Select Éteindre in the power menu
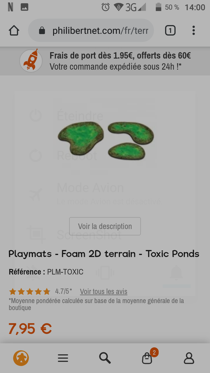This screenshot has width=210, height=373. [80, 116]
